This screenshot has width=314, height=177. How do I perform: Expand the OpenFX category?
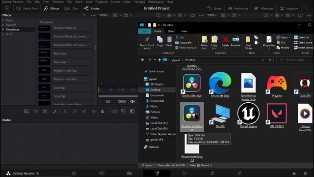(x=3, y=25)
